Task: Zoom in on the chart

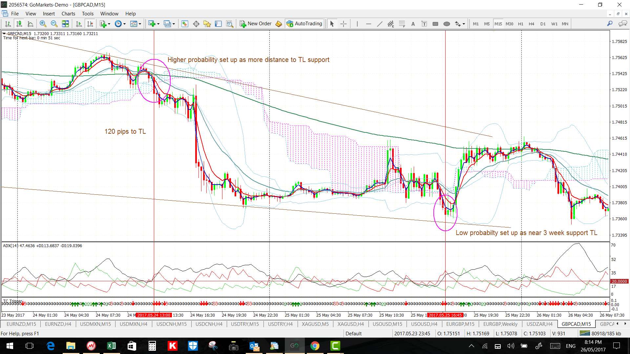Action: (43, 24)
